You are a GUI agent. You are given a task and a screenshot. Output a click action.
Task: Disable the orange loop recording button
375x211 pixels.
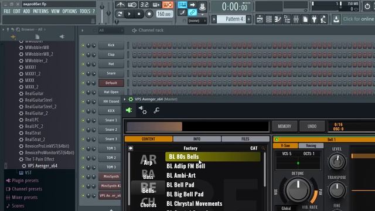pyautogui.click(x=168, y=5)
